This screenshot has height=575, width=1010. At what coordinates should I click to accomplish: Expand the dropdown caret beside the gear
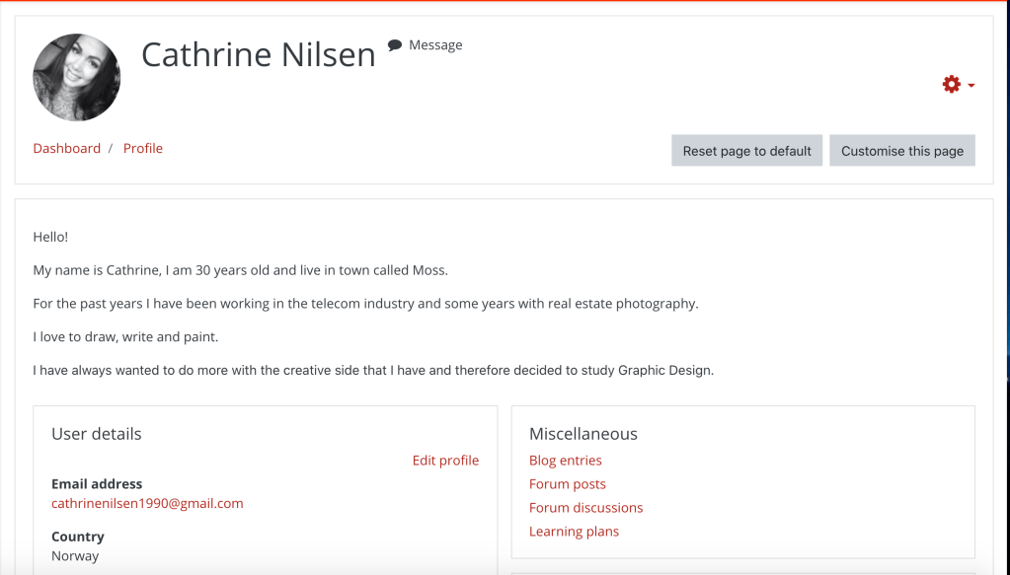pyautogui.click(x=971, y=86)
